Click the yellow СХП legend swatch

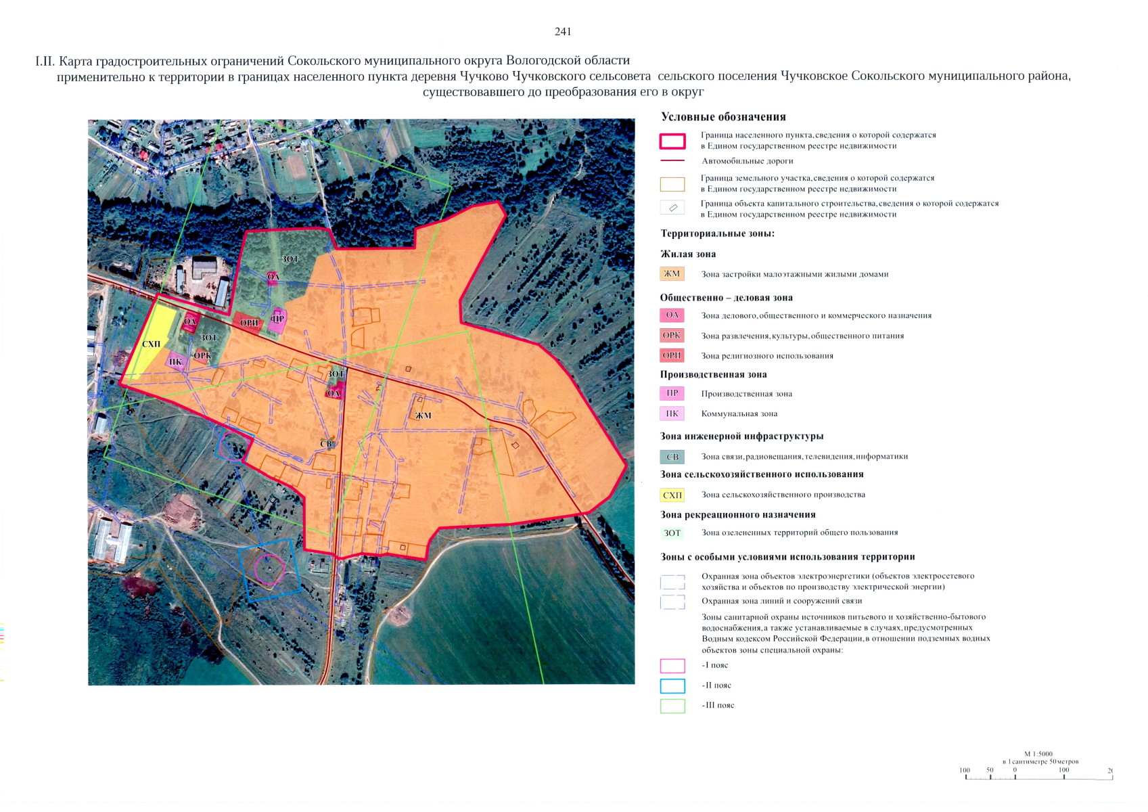click(672, 495)
